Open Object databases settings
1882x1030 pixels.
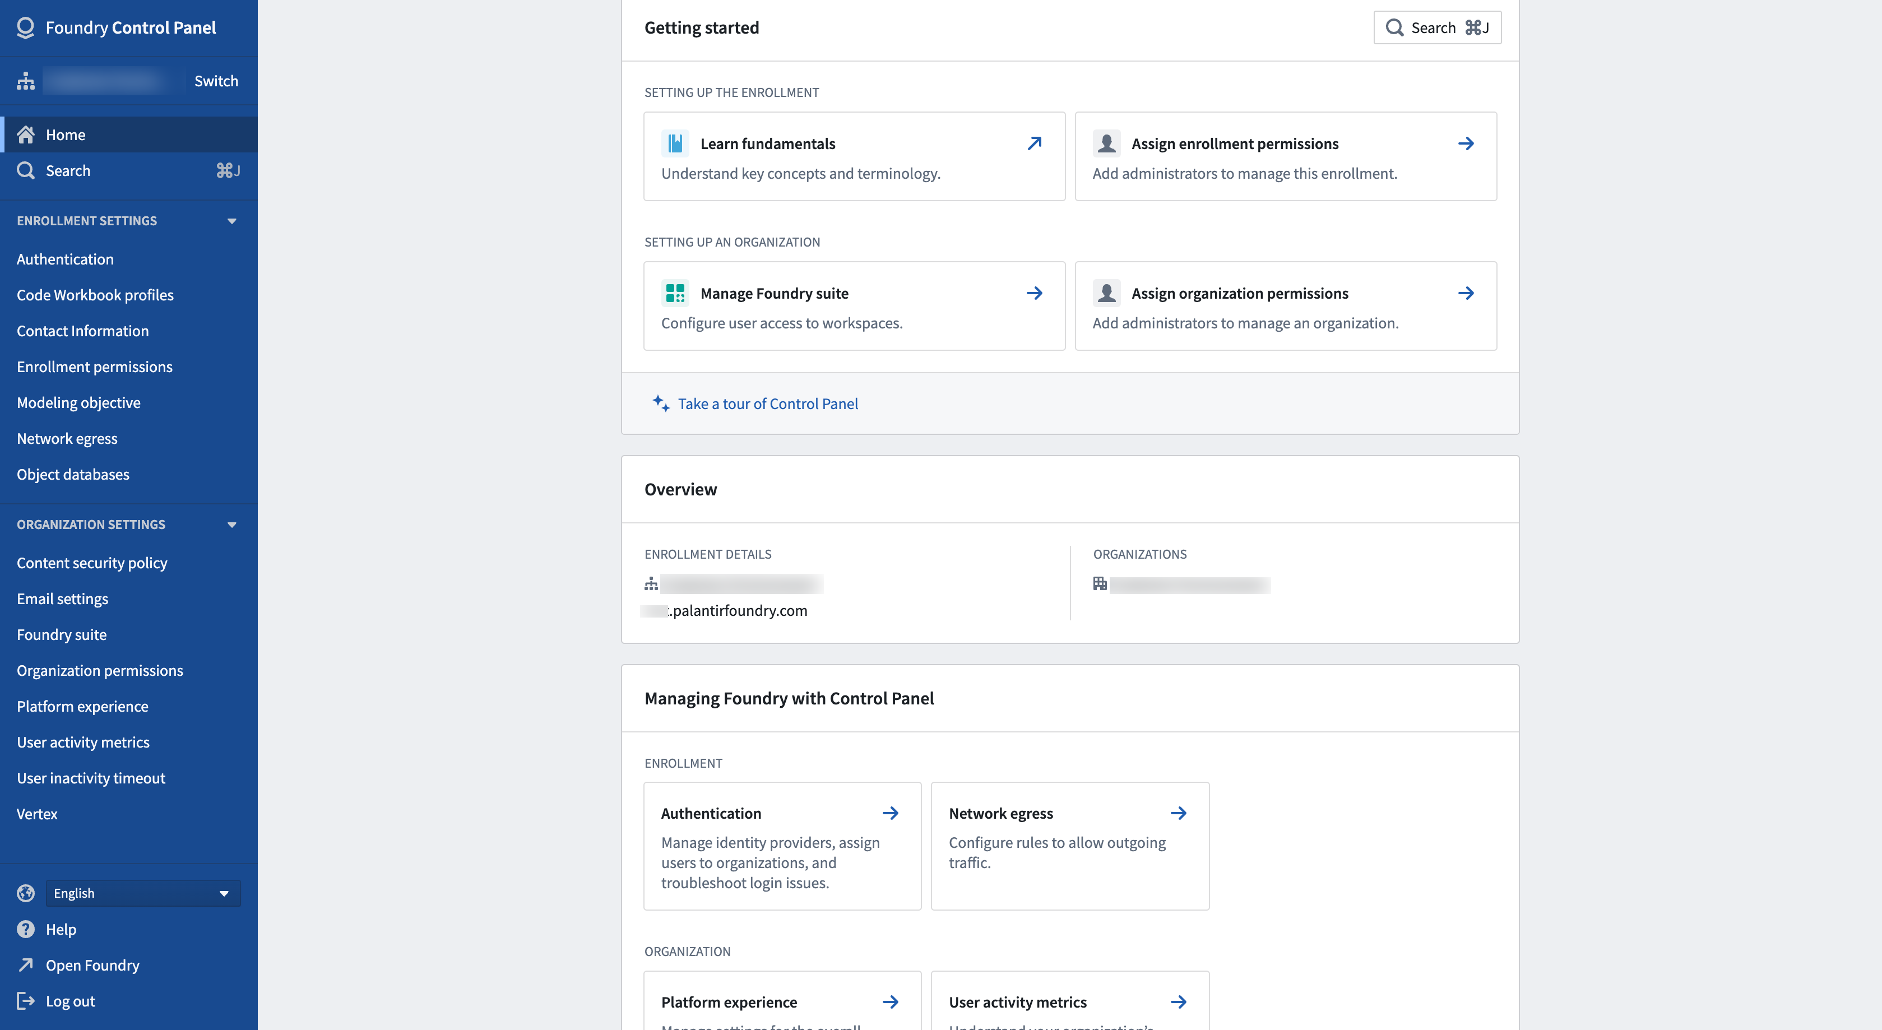(73, 474)
